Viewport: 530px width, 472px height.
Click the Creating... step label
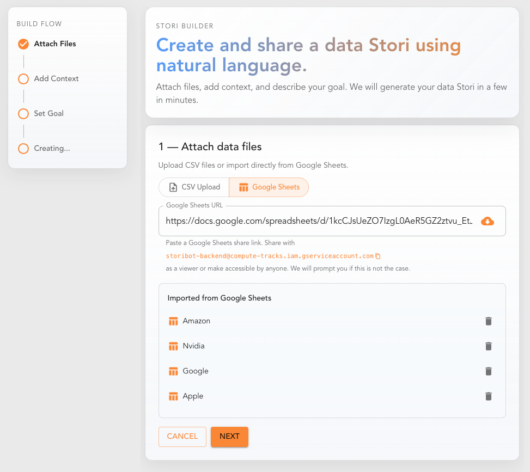pyautogui.click(x=52, y=148)
